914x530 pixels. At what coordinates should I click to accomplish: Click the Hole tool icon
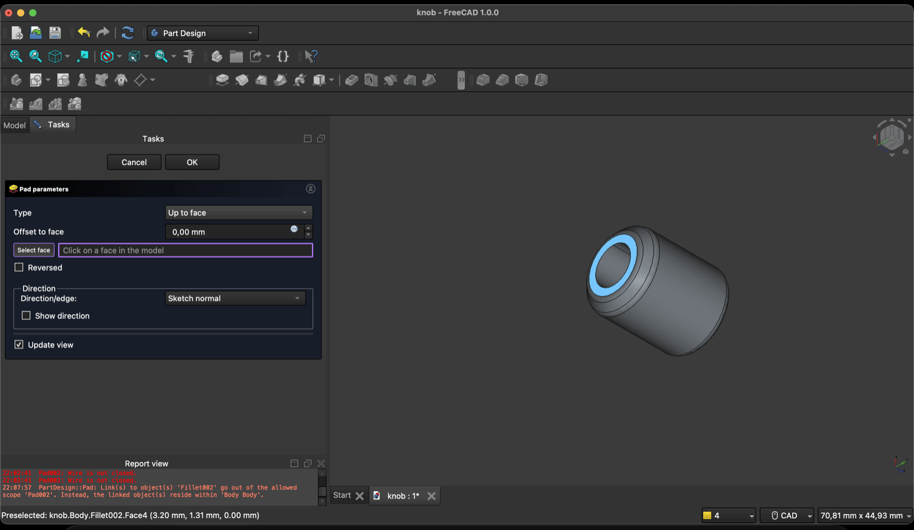(371, 80)
